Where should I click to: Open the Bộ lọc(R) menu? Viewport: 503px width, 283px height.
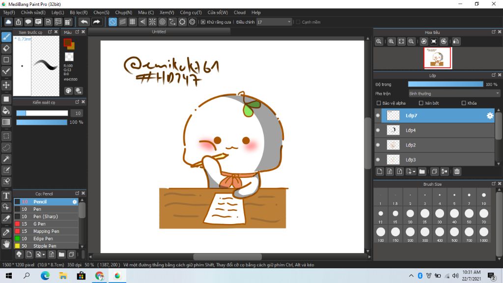(79, 12)
